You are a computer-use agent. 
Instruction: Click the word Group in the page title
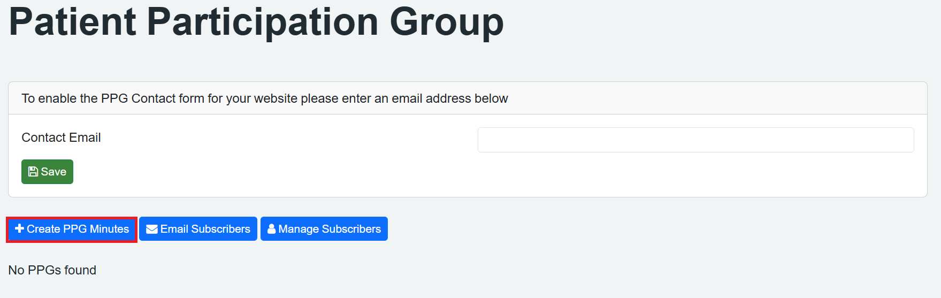click(x=447, y=22)
